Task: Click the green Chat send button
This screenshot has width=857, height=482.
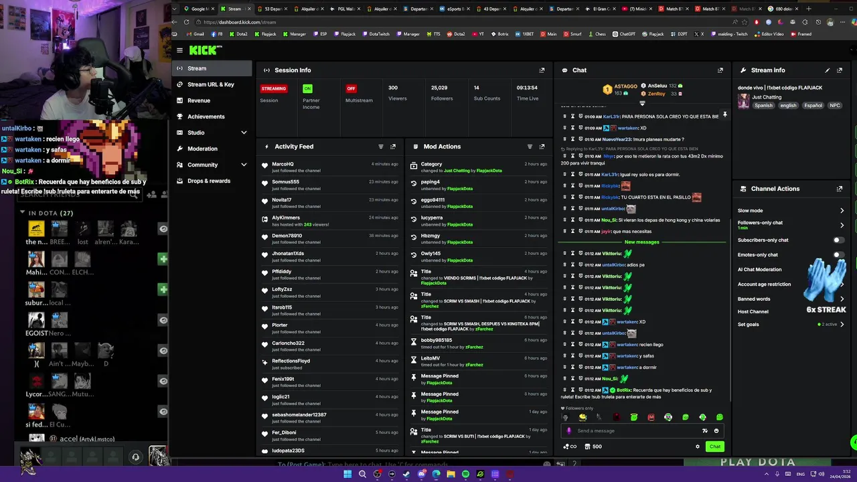Action: (x=715, y=447)
